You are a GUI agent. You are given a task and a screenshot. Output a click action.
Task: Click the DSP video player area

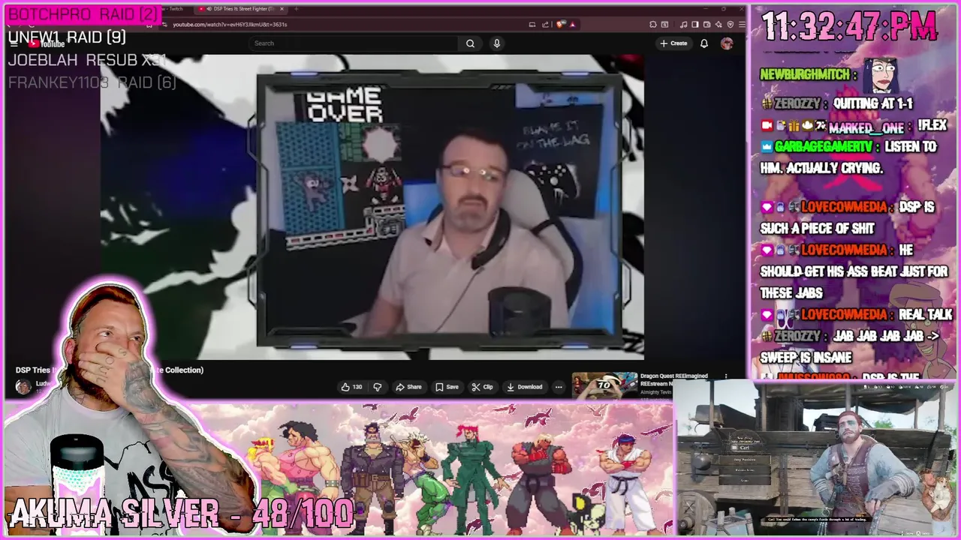pyautogui.click(x=372, y=207)
